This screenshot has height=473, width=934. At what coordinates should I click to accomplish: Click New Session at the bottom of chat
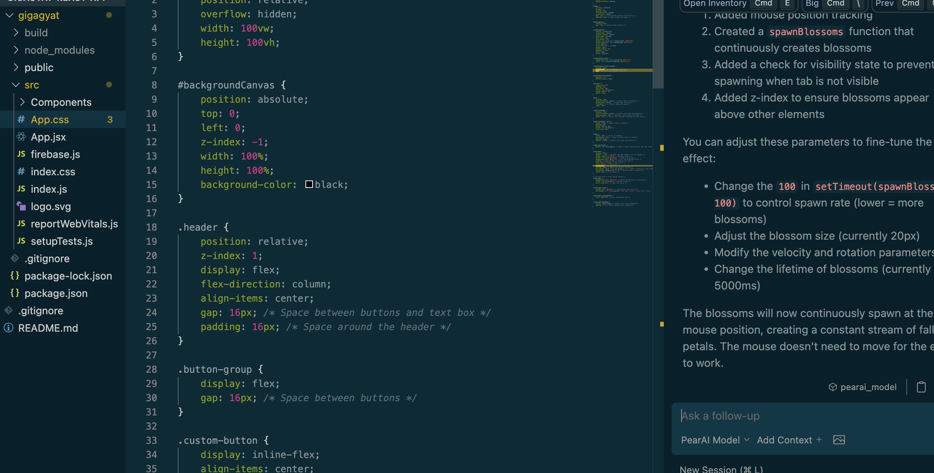tap(721, 469)
